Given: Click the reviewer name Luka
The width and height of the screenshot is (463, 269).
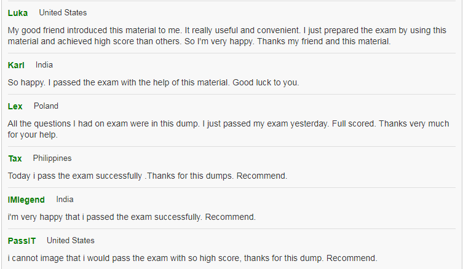Looking at the screenshot, I should 18,13.
